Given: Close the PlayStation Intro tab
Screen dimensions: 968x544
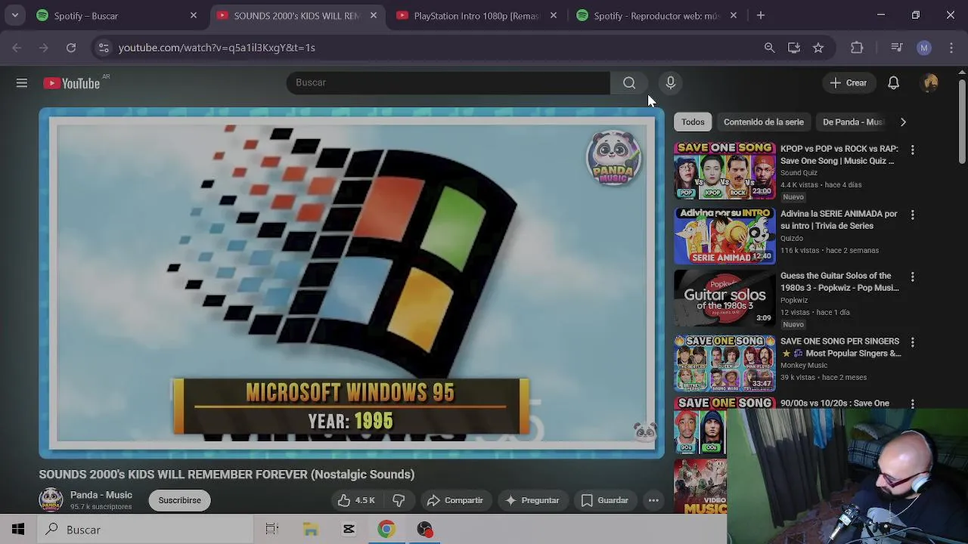Looking at the screenshot, I should (554, 15).
